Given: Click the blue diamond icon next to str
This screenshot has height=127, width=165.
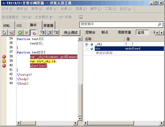Looking at the screenshot, I should coord(92,49).
